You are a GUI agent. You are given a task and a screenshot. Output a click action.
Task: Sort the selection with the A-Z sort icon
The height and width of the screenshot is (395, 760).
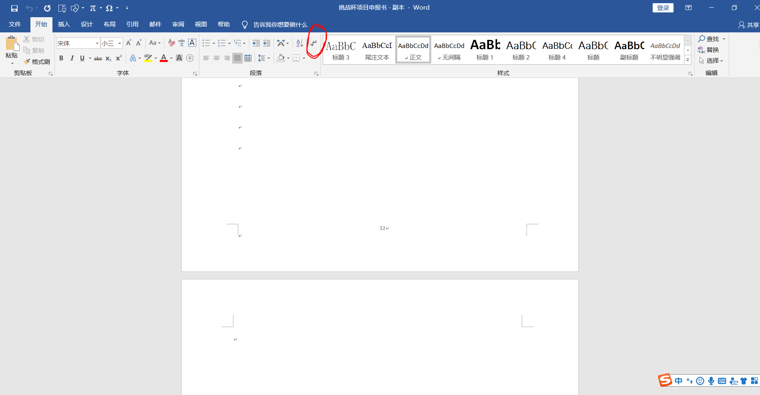tap(300, 43)
